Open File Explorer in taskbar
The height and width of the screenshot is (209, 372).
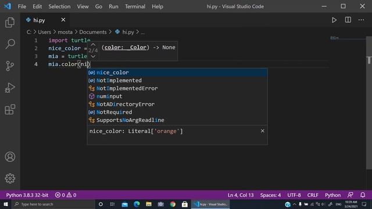[x=149, y=204]
